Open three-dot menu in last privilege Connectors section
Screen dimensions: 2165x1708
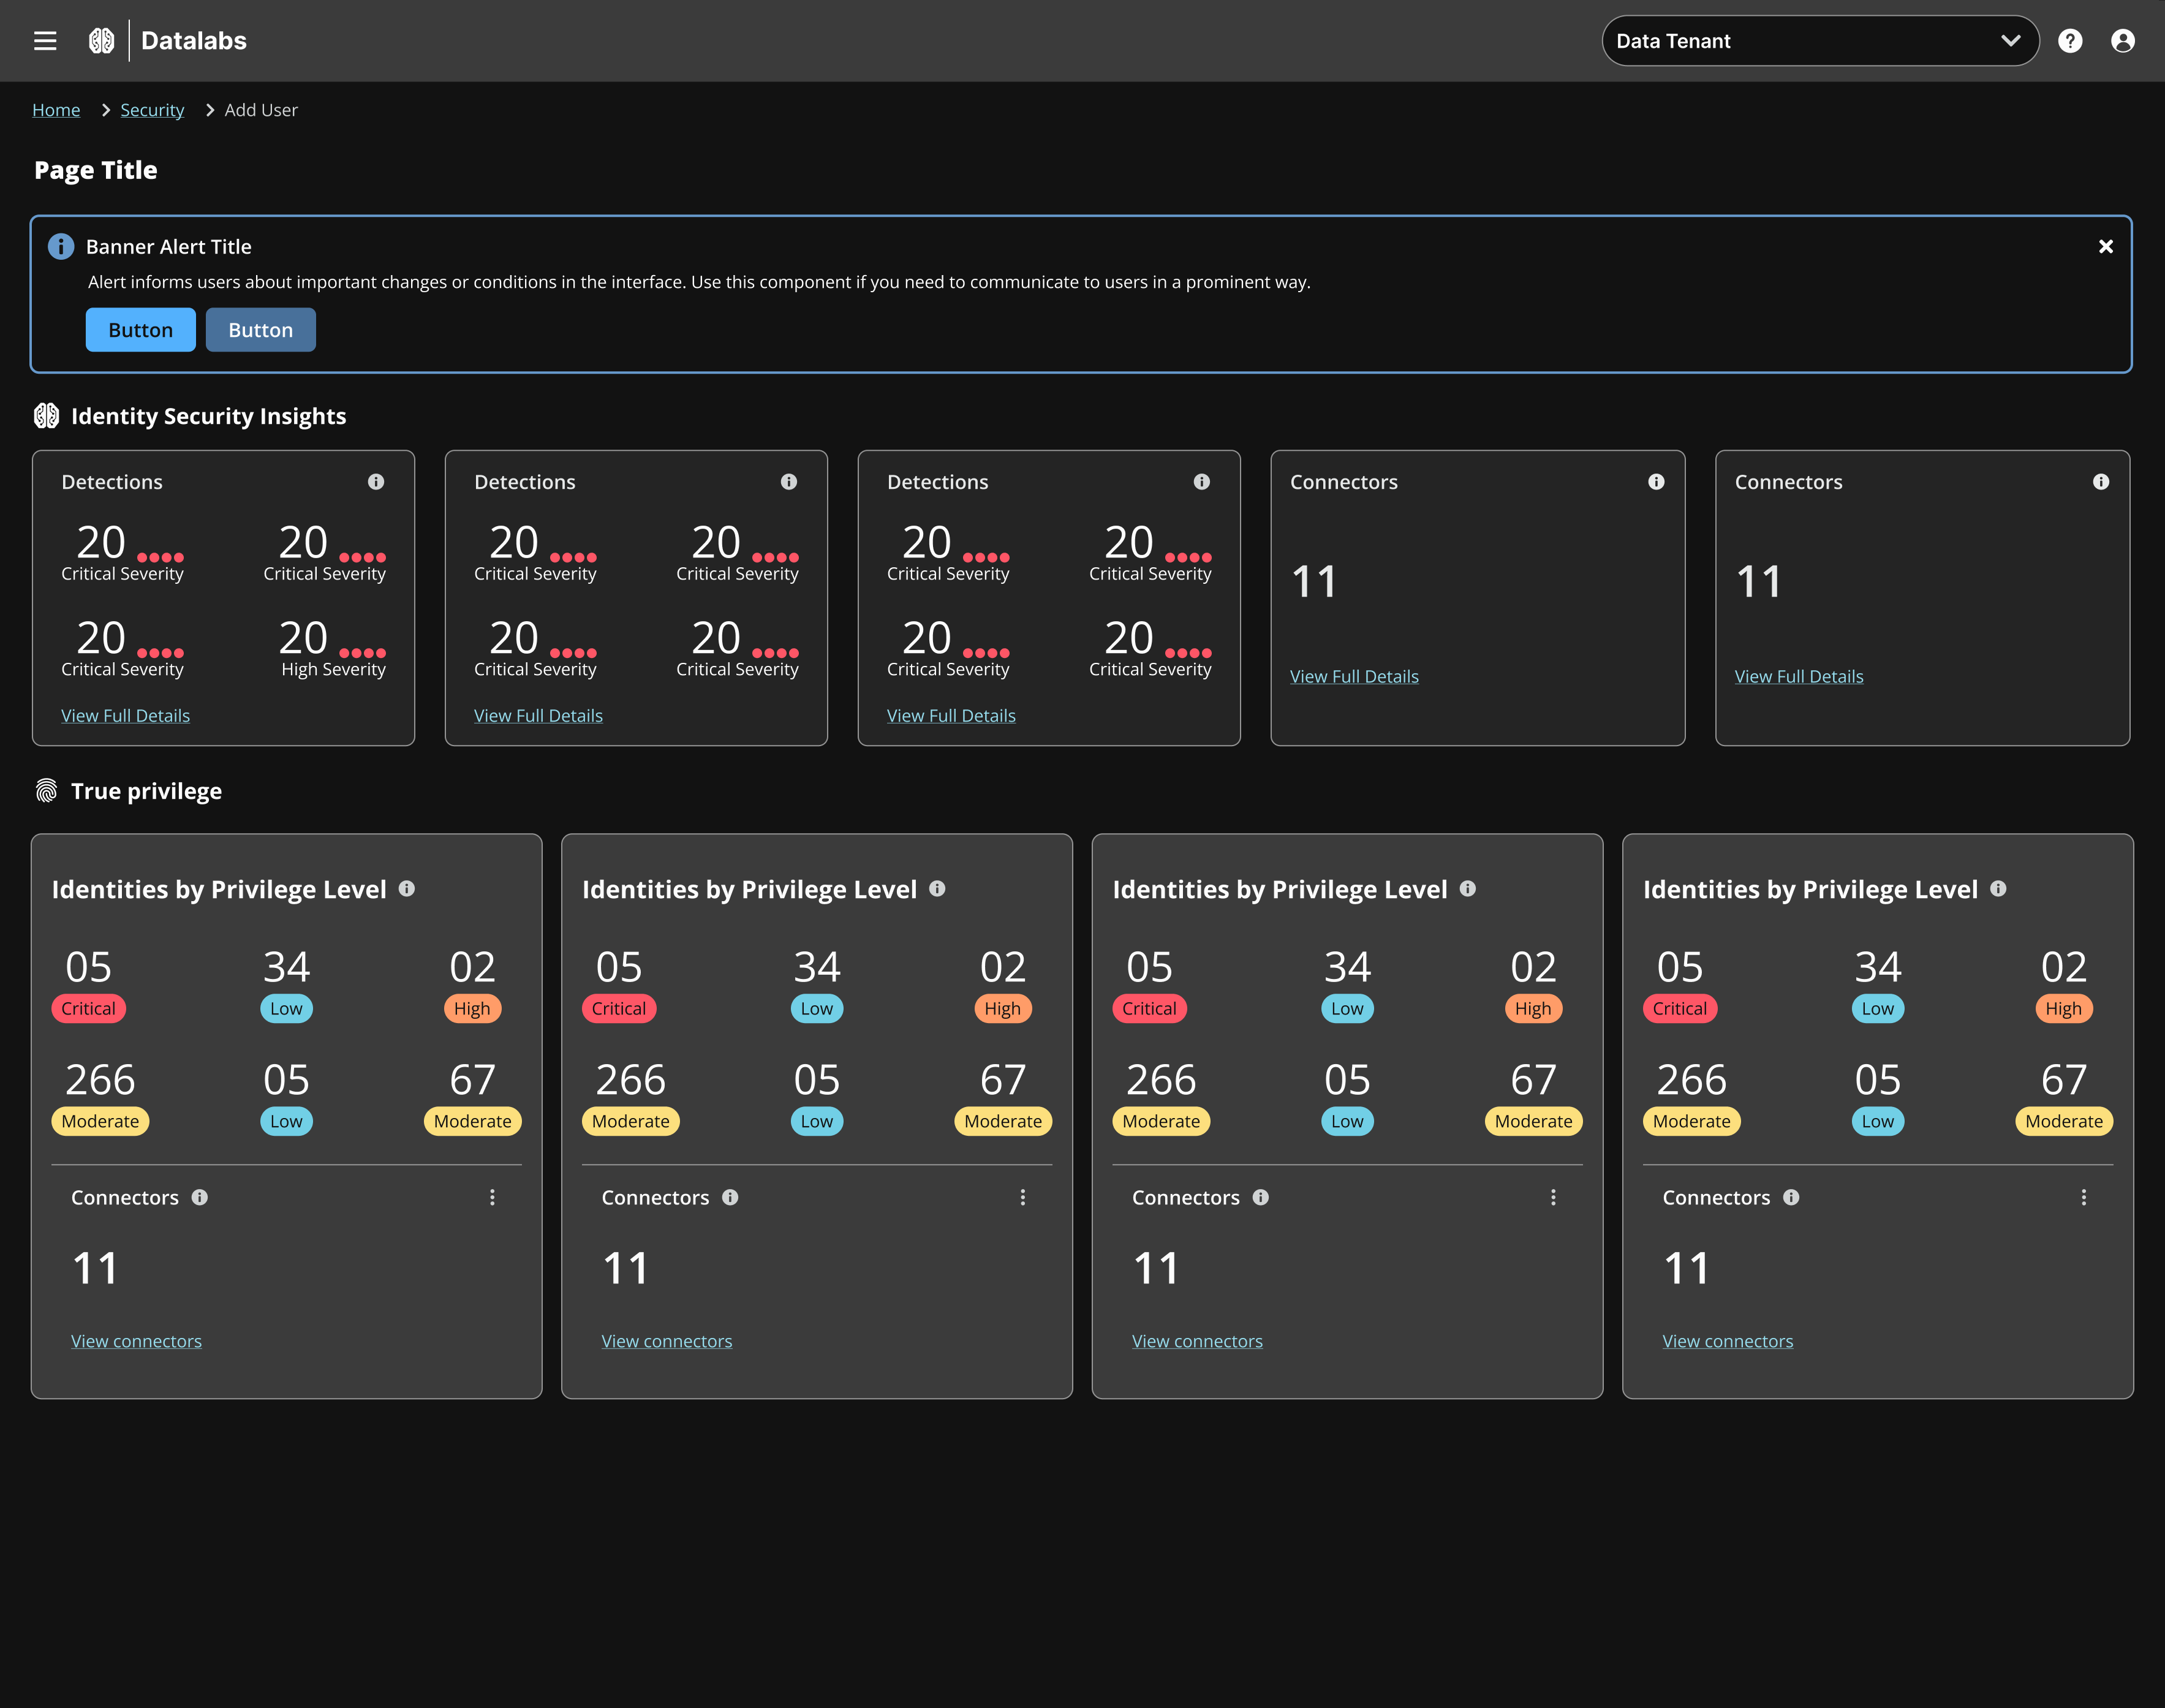coord(2083,1197)
